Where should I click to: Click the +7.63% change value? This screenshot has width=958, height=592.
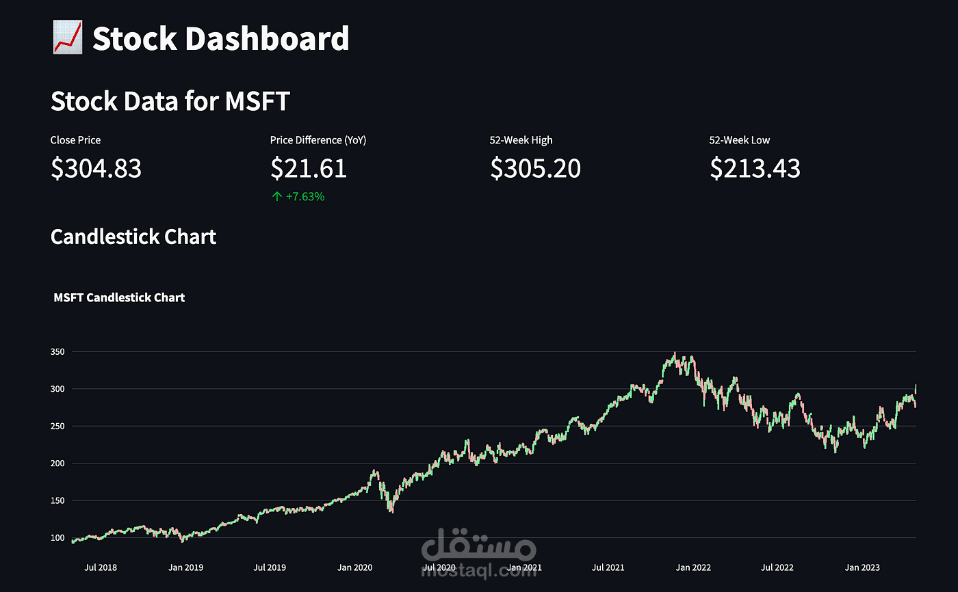(x=305, y=197)
